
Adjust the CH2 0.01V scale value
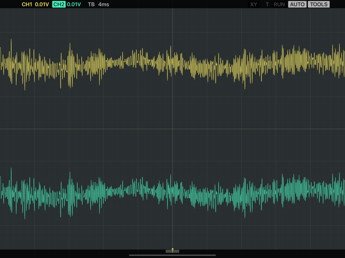tap(74, 4)
